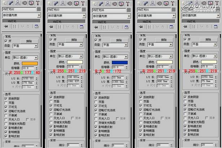Open Configure Modifier Sets icon in VR灯光03 panel
222x148 pixels.
82,27
